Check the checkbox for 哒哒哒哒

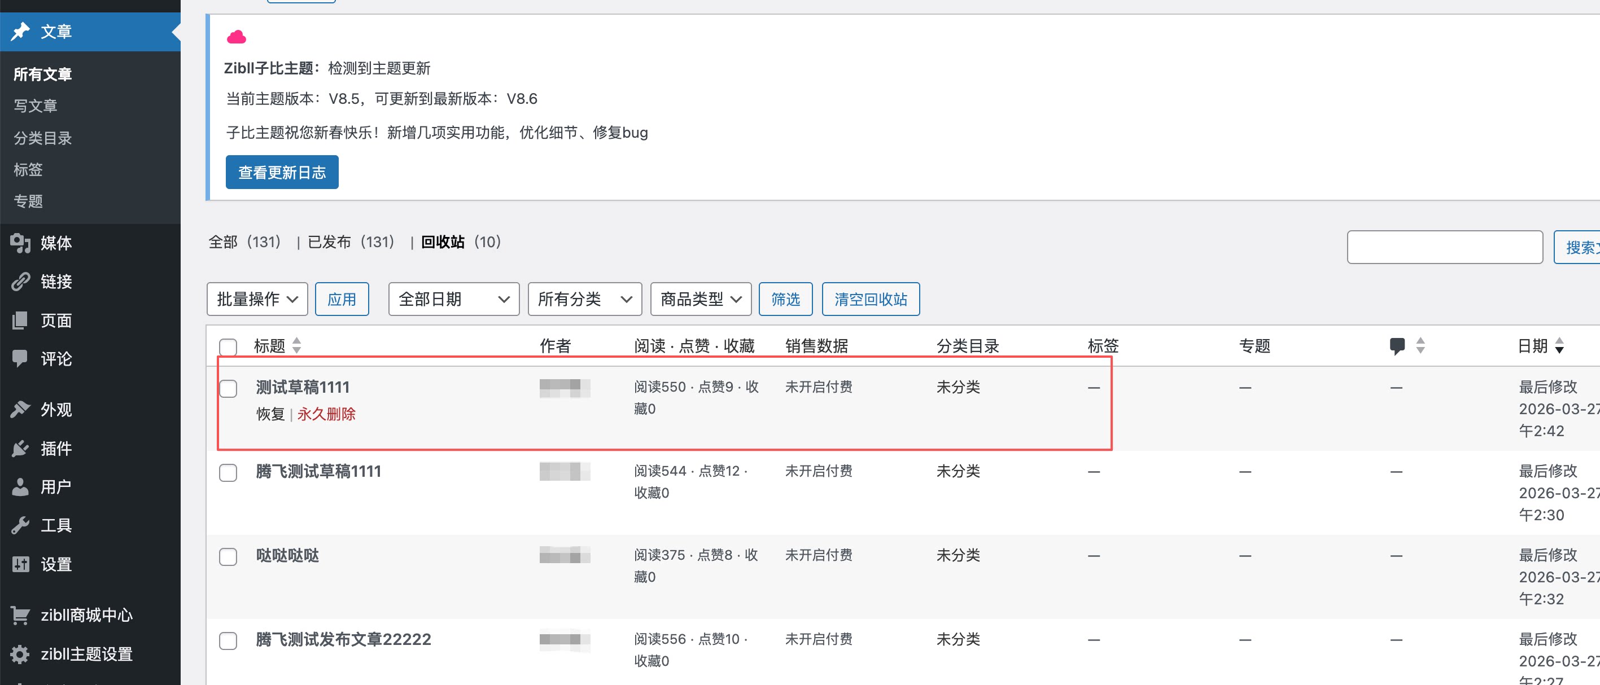coord(228,557)
